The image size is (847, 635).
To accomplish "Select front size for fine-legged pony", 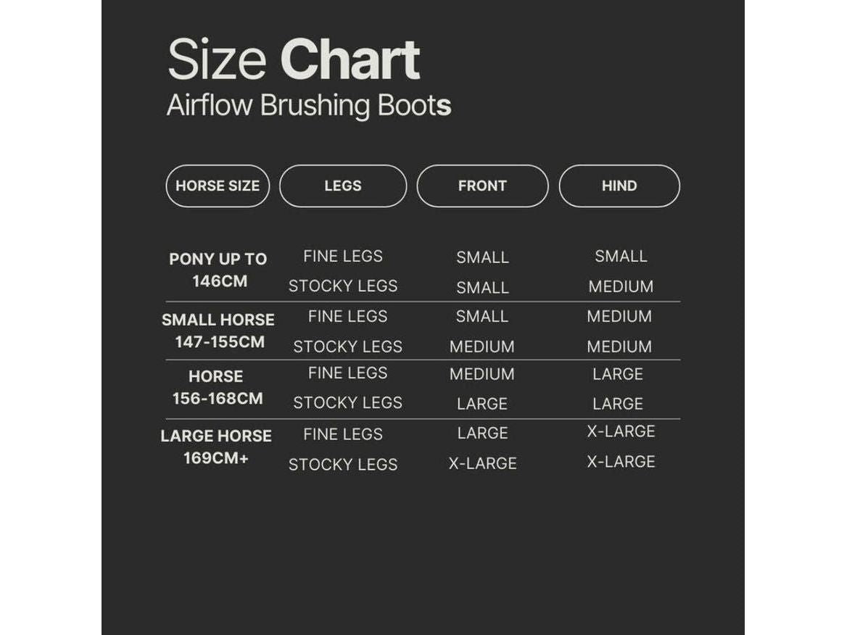I will tap(482, 257).
